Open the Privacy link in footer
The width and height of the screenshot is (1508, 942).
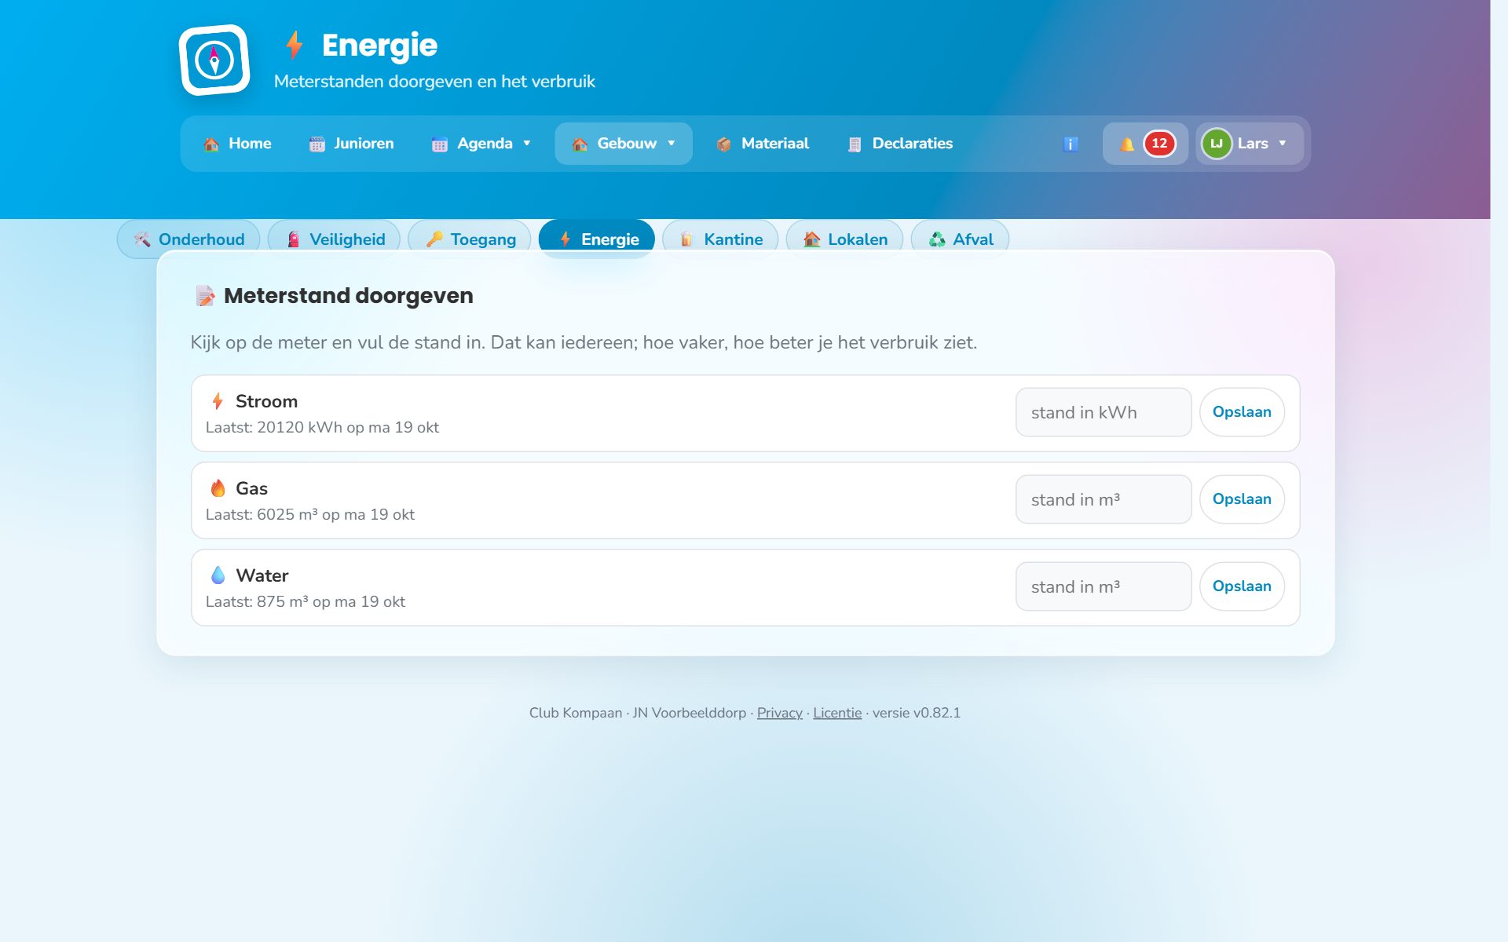pyautogui.click(x=779, y=713)
